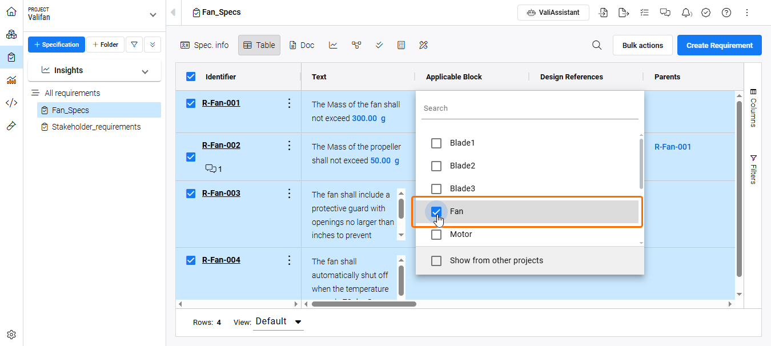This screenshot has height=346, width=771.
Task: Click the horizontal scrollbar of the table
Action: coord(364,304)
